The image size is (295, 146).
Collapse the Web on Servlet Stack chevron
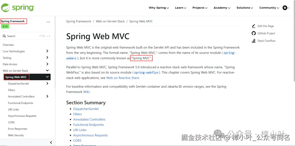47,70
